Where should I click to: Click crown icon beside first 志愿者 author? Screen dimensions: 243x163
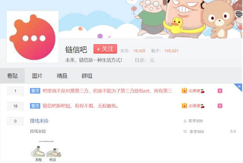tap(184, 91)
